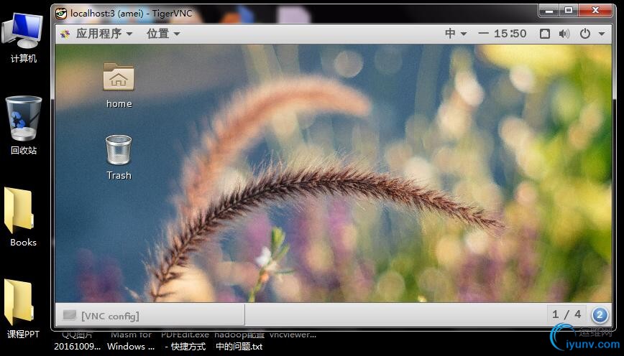Expand the arrow next to the power icon

pyautogui.click(x=602, y=34)
